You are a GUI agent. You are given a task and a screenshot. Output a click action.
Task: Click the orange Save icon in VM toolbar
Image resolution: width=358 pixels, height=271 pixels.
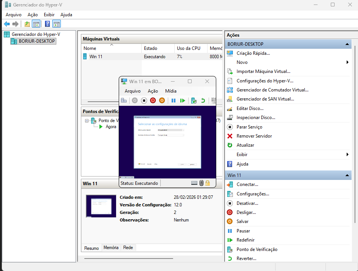[x=162, y=100]
